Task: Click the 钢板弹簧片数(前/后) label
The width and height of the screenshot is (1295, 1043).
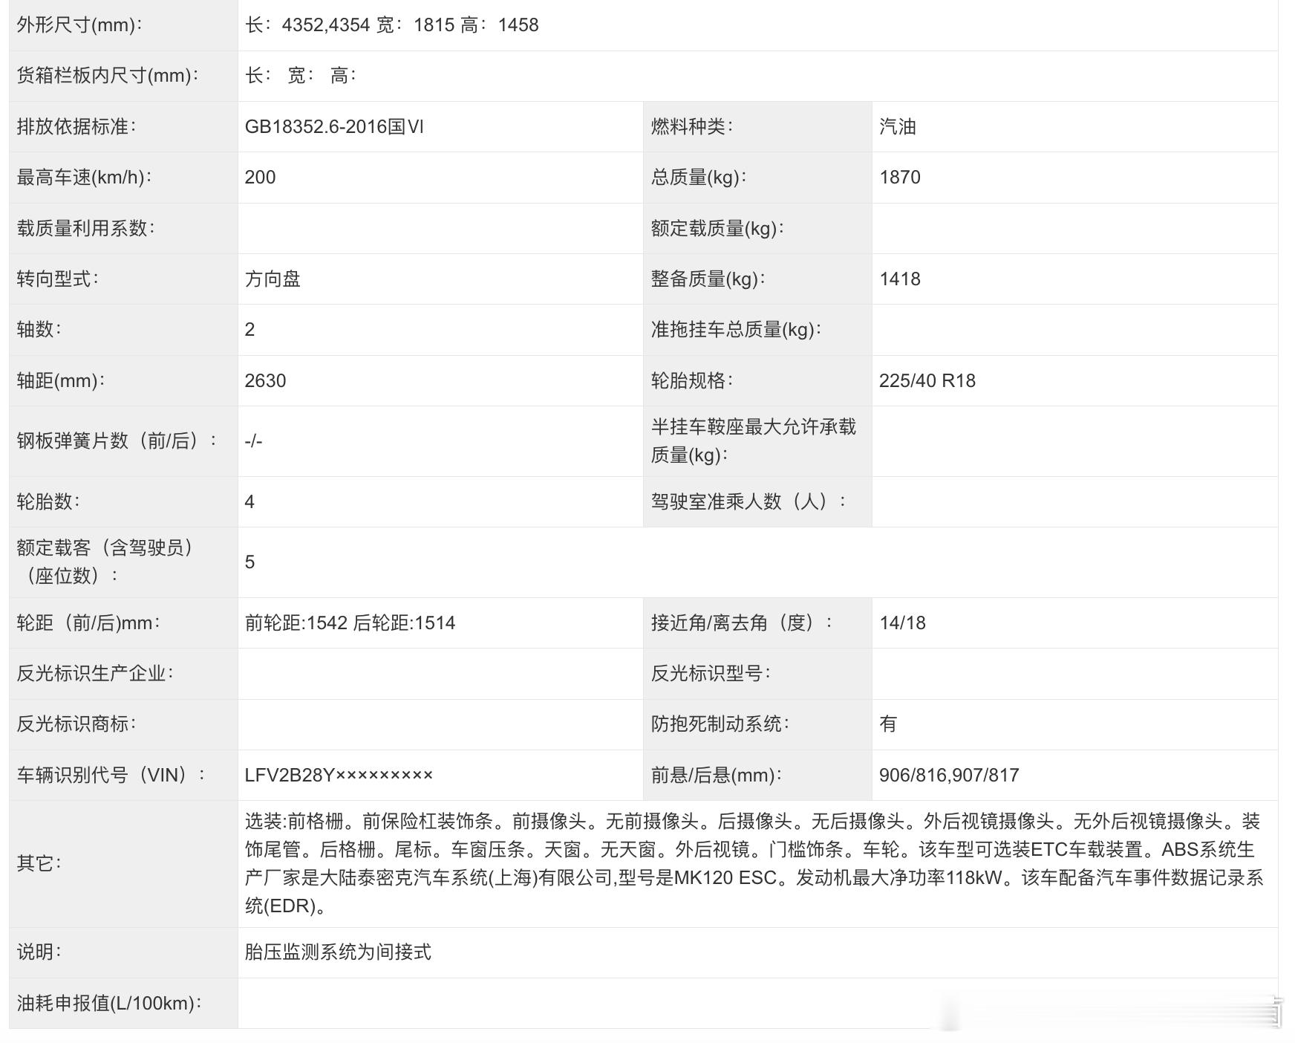Action: pyautogui.click(x=117, y=441)
